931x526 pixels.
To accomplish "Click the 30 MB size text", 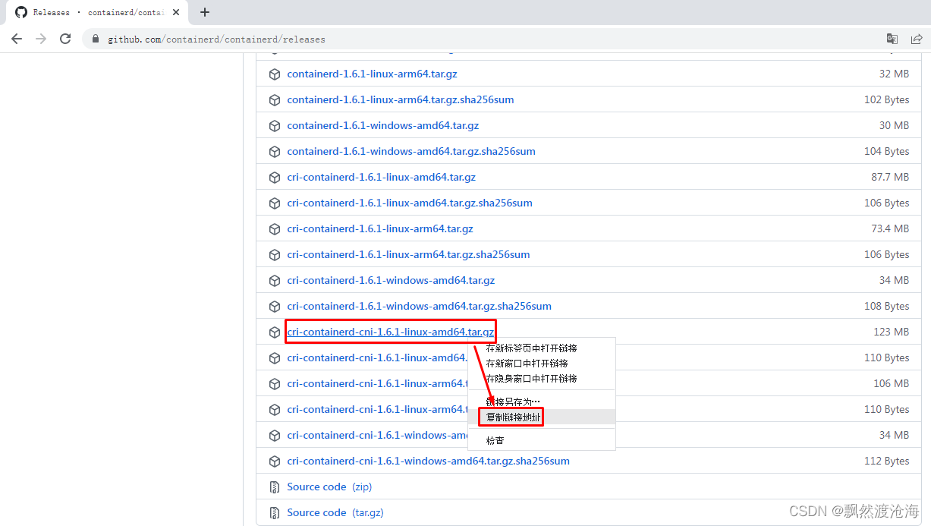I will (894, 126).
